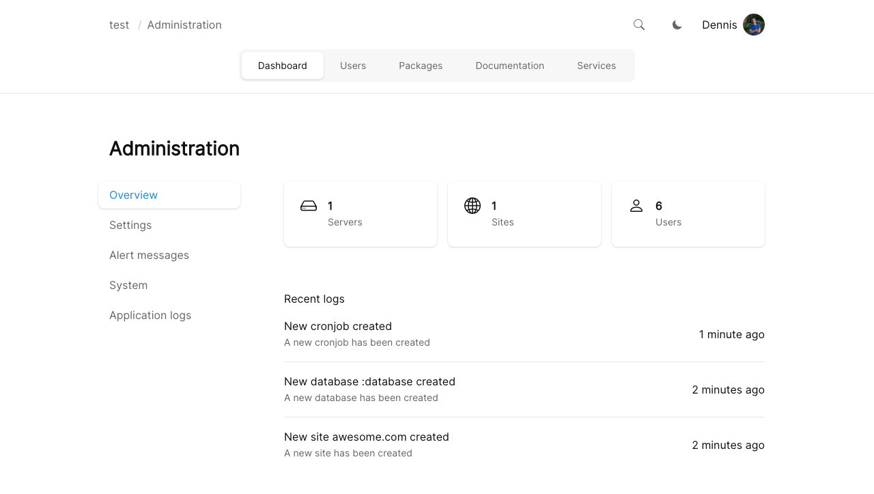Click the test breadcrumb link
This screenshot has height=494, width=874.
click(x=119, y=25)
